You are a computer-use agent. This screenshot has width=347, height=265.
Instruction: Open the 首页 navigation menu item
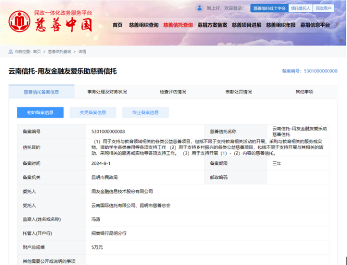point(118,25)
